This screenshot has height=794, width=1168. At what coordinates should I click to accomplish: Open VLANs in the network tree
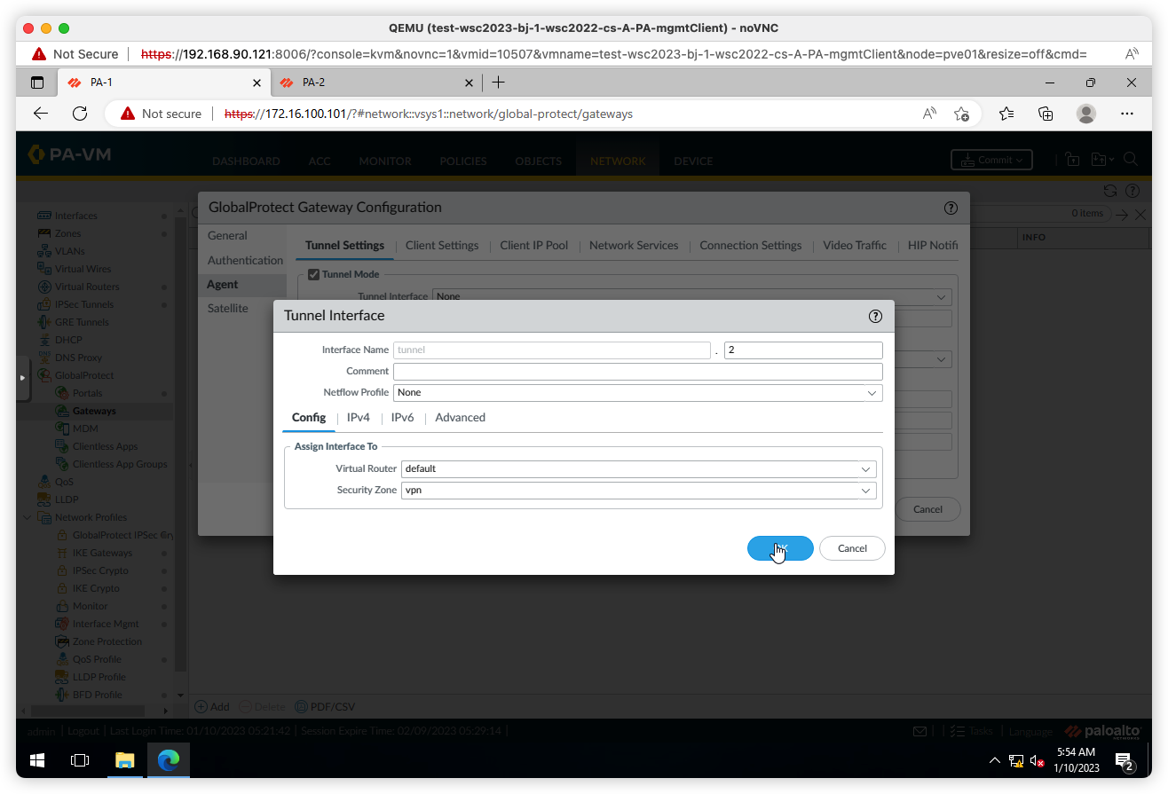coord(69,251)
